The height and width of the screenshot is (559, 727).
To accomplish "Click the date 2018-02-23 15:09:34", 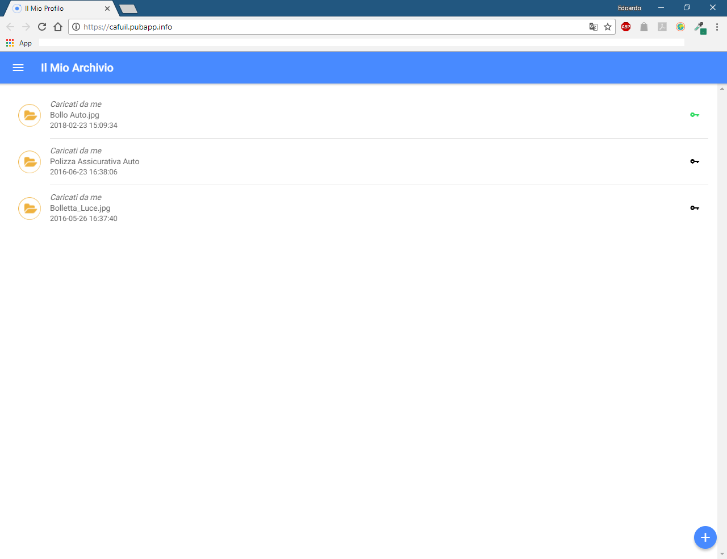I will 83,126.
